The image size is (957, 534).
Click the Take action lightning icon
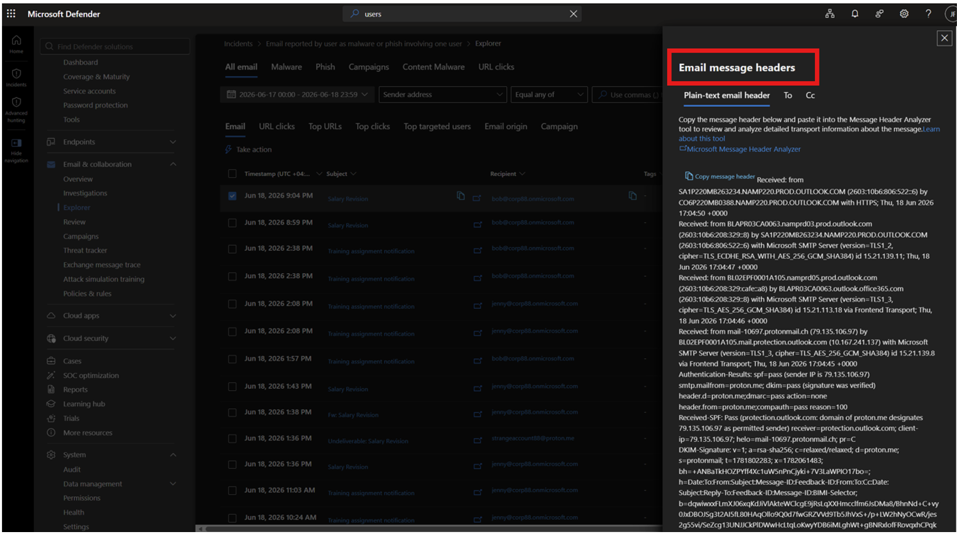229,149
